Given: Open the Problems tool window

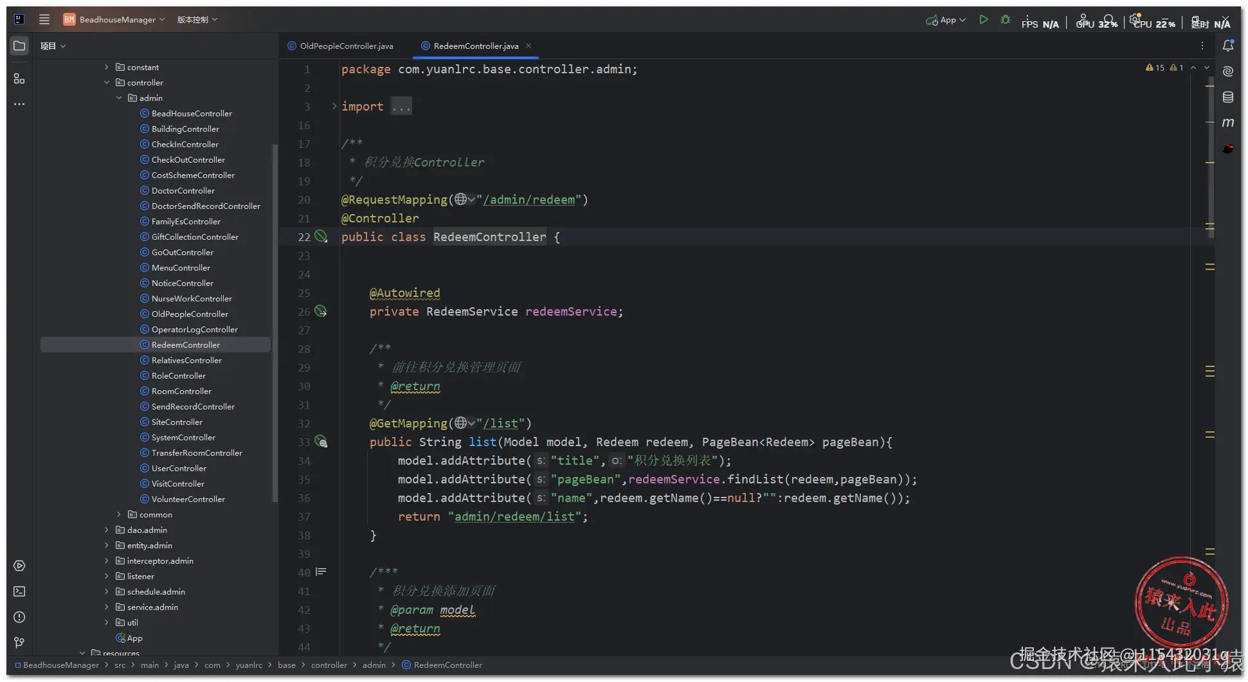Looking at the screenshot, I should click(19, 617).
